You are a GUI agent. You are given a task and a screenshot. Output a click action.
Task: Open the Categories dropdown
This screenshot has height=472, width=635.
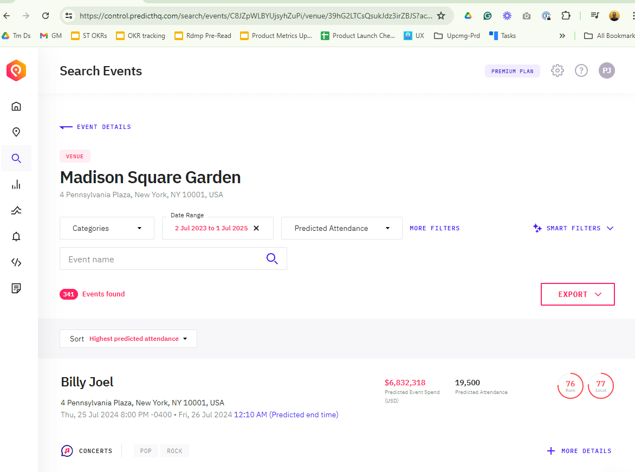[x=106, y=228]
